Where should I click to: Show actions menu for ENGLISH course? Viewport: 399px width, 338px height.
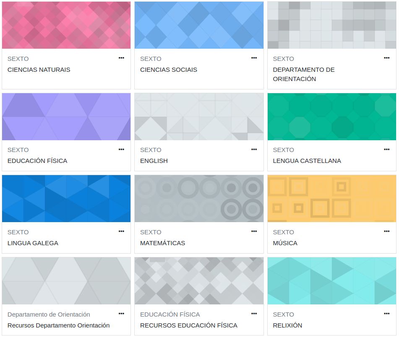tap(254, 149)
